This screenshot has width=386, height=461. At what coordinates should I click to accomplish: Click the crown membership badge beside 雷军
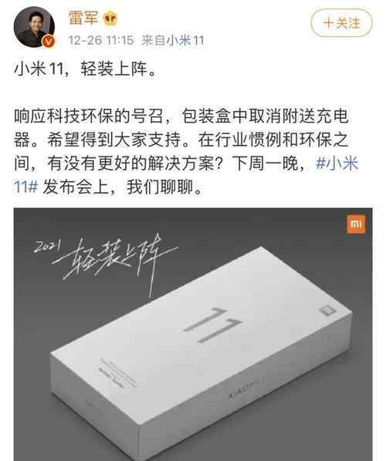(x=110, y=19)
